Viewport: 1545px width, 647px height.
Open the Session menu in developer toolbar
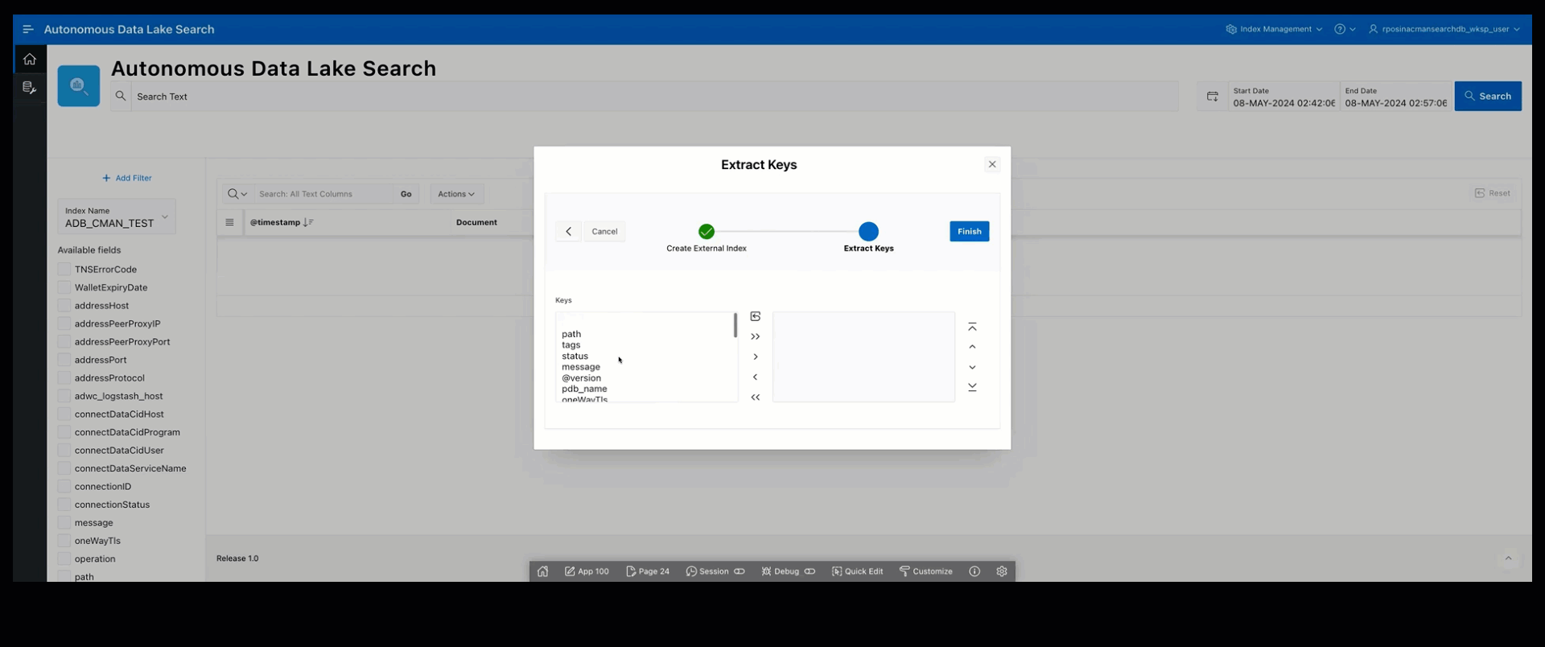[x=715, y=571]
